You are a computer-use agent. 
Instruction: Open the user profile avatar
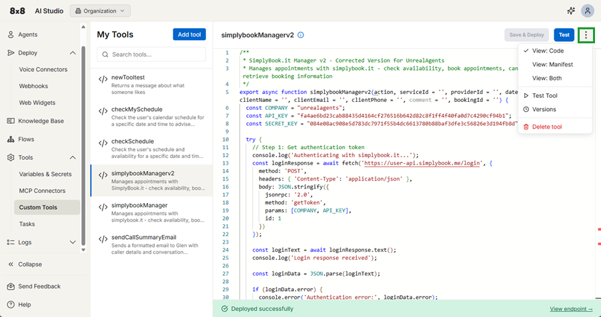[587, 11]
